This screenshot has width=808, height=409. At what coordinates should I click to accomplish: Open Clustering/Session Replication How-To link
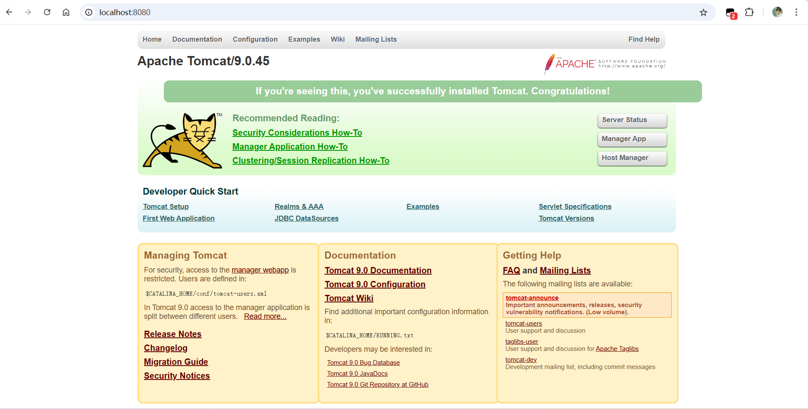click(x=311, y=160)
